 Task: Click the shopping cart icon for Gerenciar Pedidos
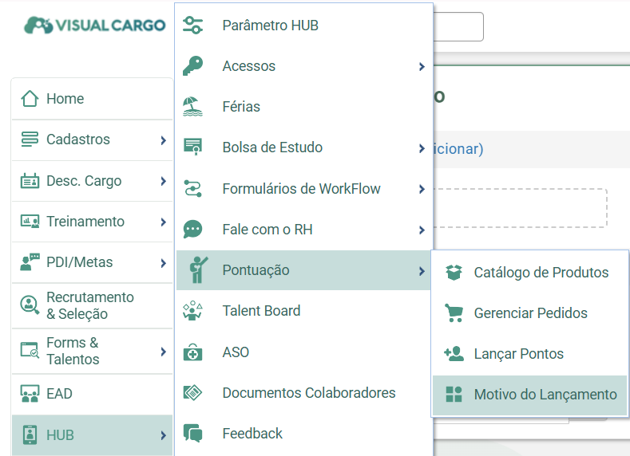tap(454, 313)
